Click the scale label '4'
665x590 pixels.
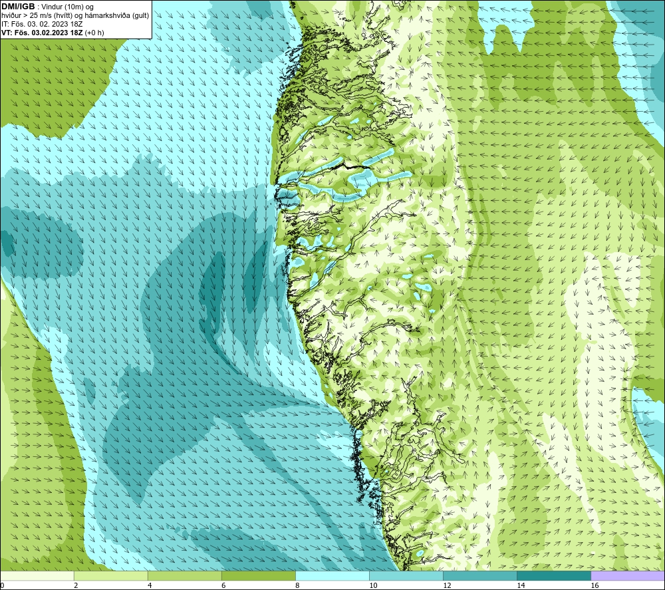[x=150, y=585]
